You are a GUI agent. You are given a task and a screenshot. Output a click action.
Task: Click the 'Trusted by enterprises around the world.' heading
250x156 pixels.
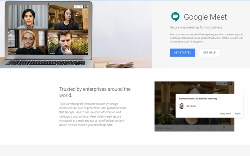pos(95,92)
